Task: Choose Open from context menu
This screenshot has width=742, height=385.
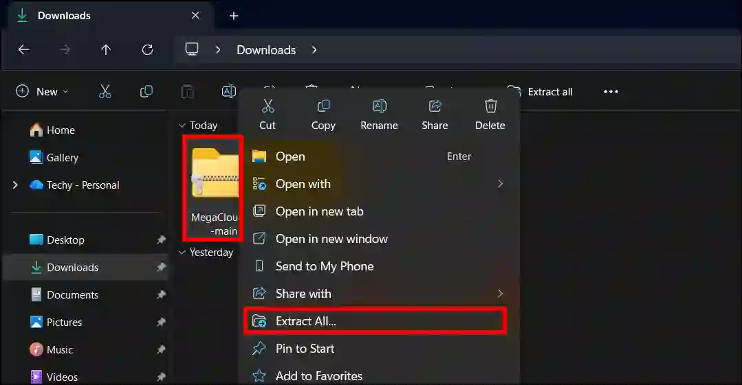Action: 375,156
